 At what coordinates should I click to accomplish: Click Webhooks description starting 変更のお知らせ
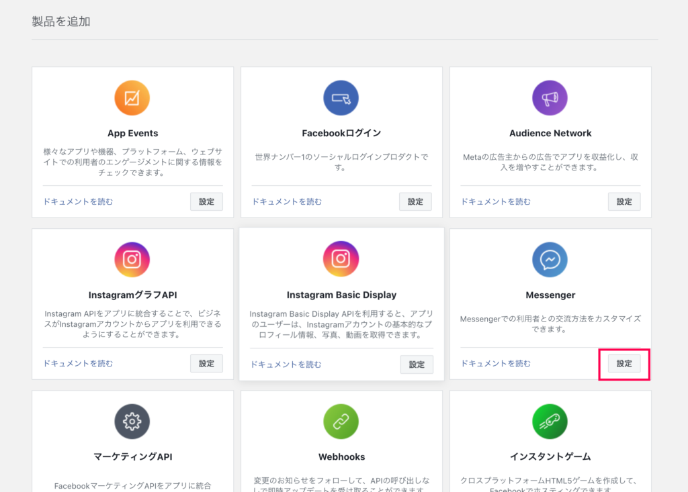point(341,485)
